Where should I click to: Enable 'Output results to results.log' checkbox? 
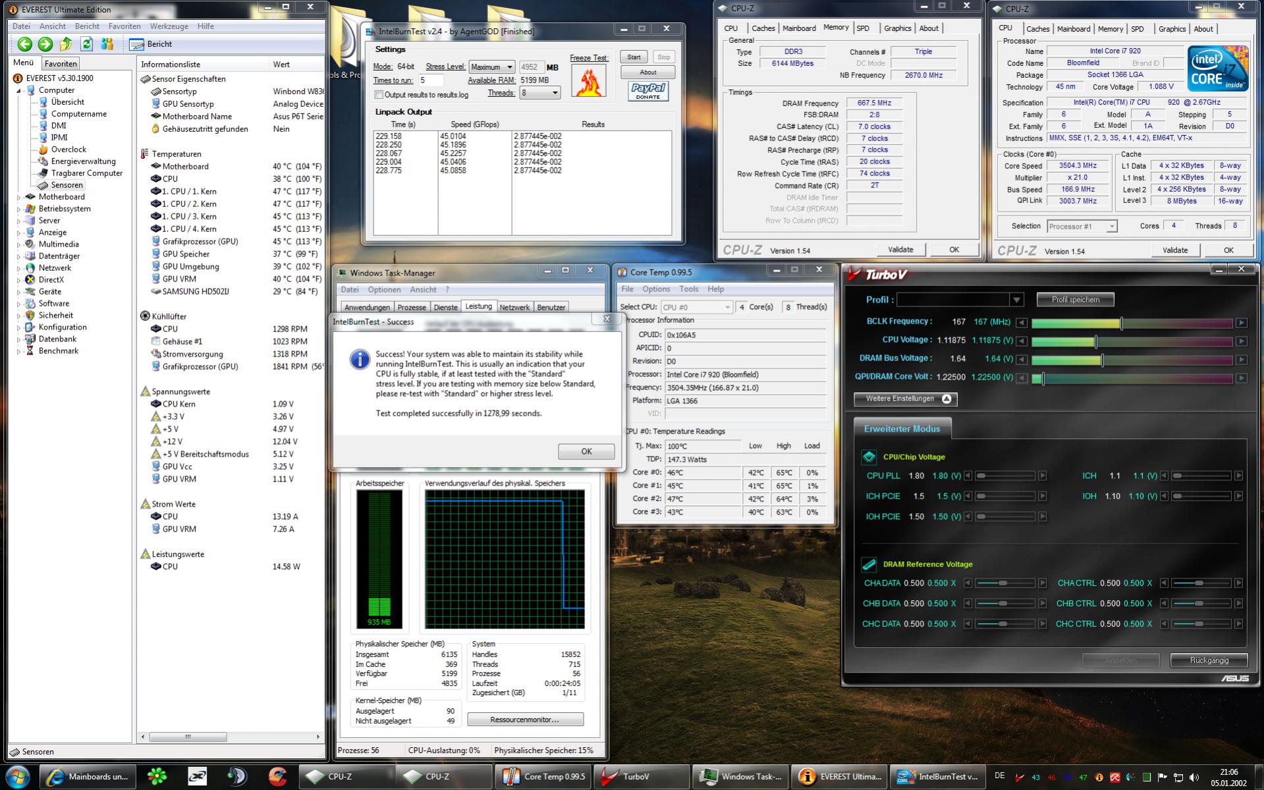click(379, 95)
